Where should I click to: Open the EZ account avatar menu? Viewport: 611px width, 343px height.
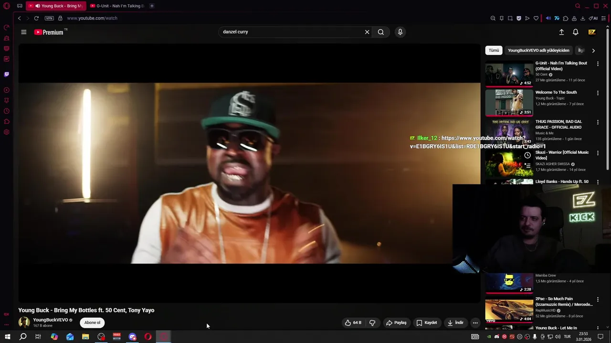point(592,32)
